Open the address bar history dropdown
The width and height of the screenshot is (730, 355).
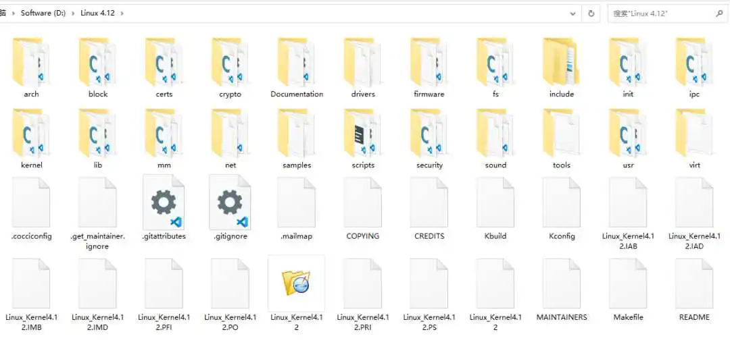[573, 13]
